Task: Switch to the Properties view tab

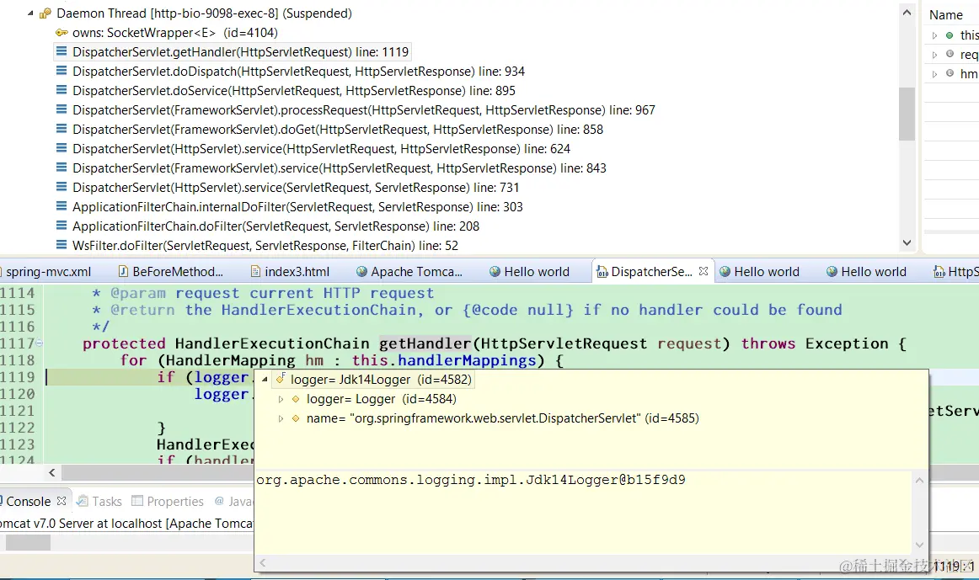Action: point(168,502)
